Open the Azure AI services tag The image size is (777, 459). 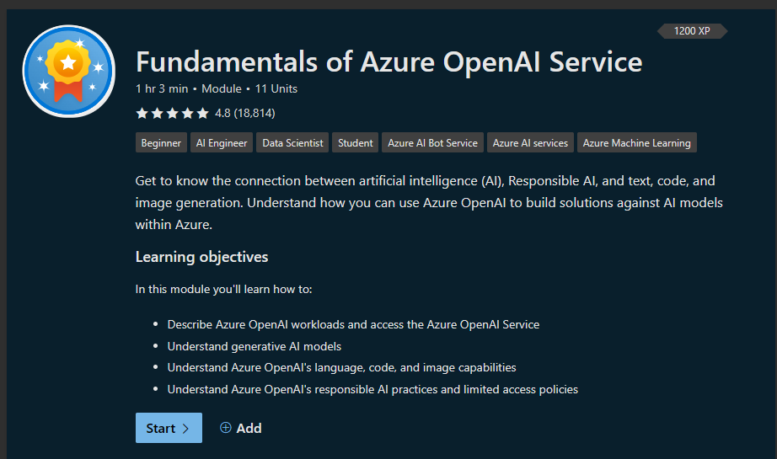click(x=530, y=142)
